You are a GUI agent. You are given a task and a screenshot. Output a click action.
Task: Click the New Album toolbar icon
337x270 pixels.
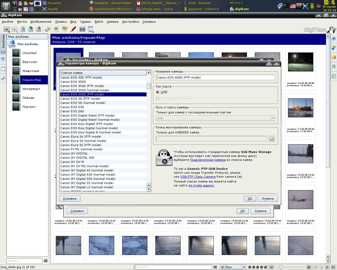22,29
